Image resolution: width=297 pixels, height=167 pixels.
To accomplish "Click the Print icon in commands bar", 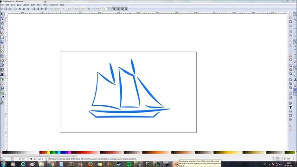I will click(291, 26).
